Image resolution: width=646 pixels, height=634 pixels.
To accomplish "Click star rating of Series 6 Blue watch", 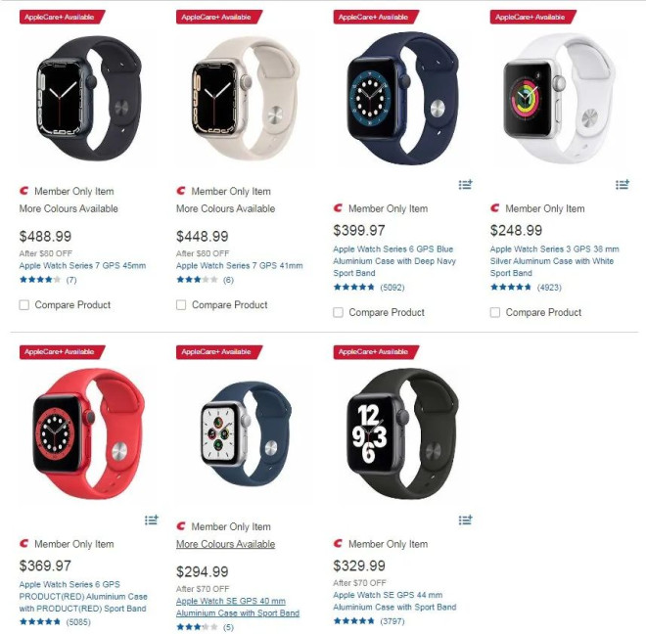I will 354,287.
